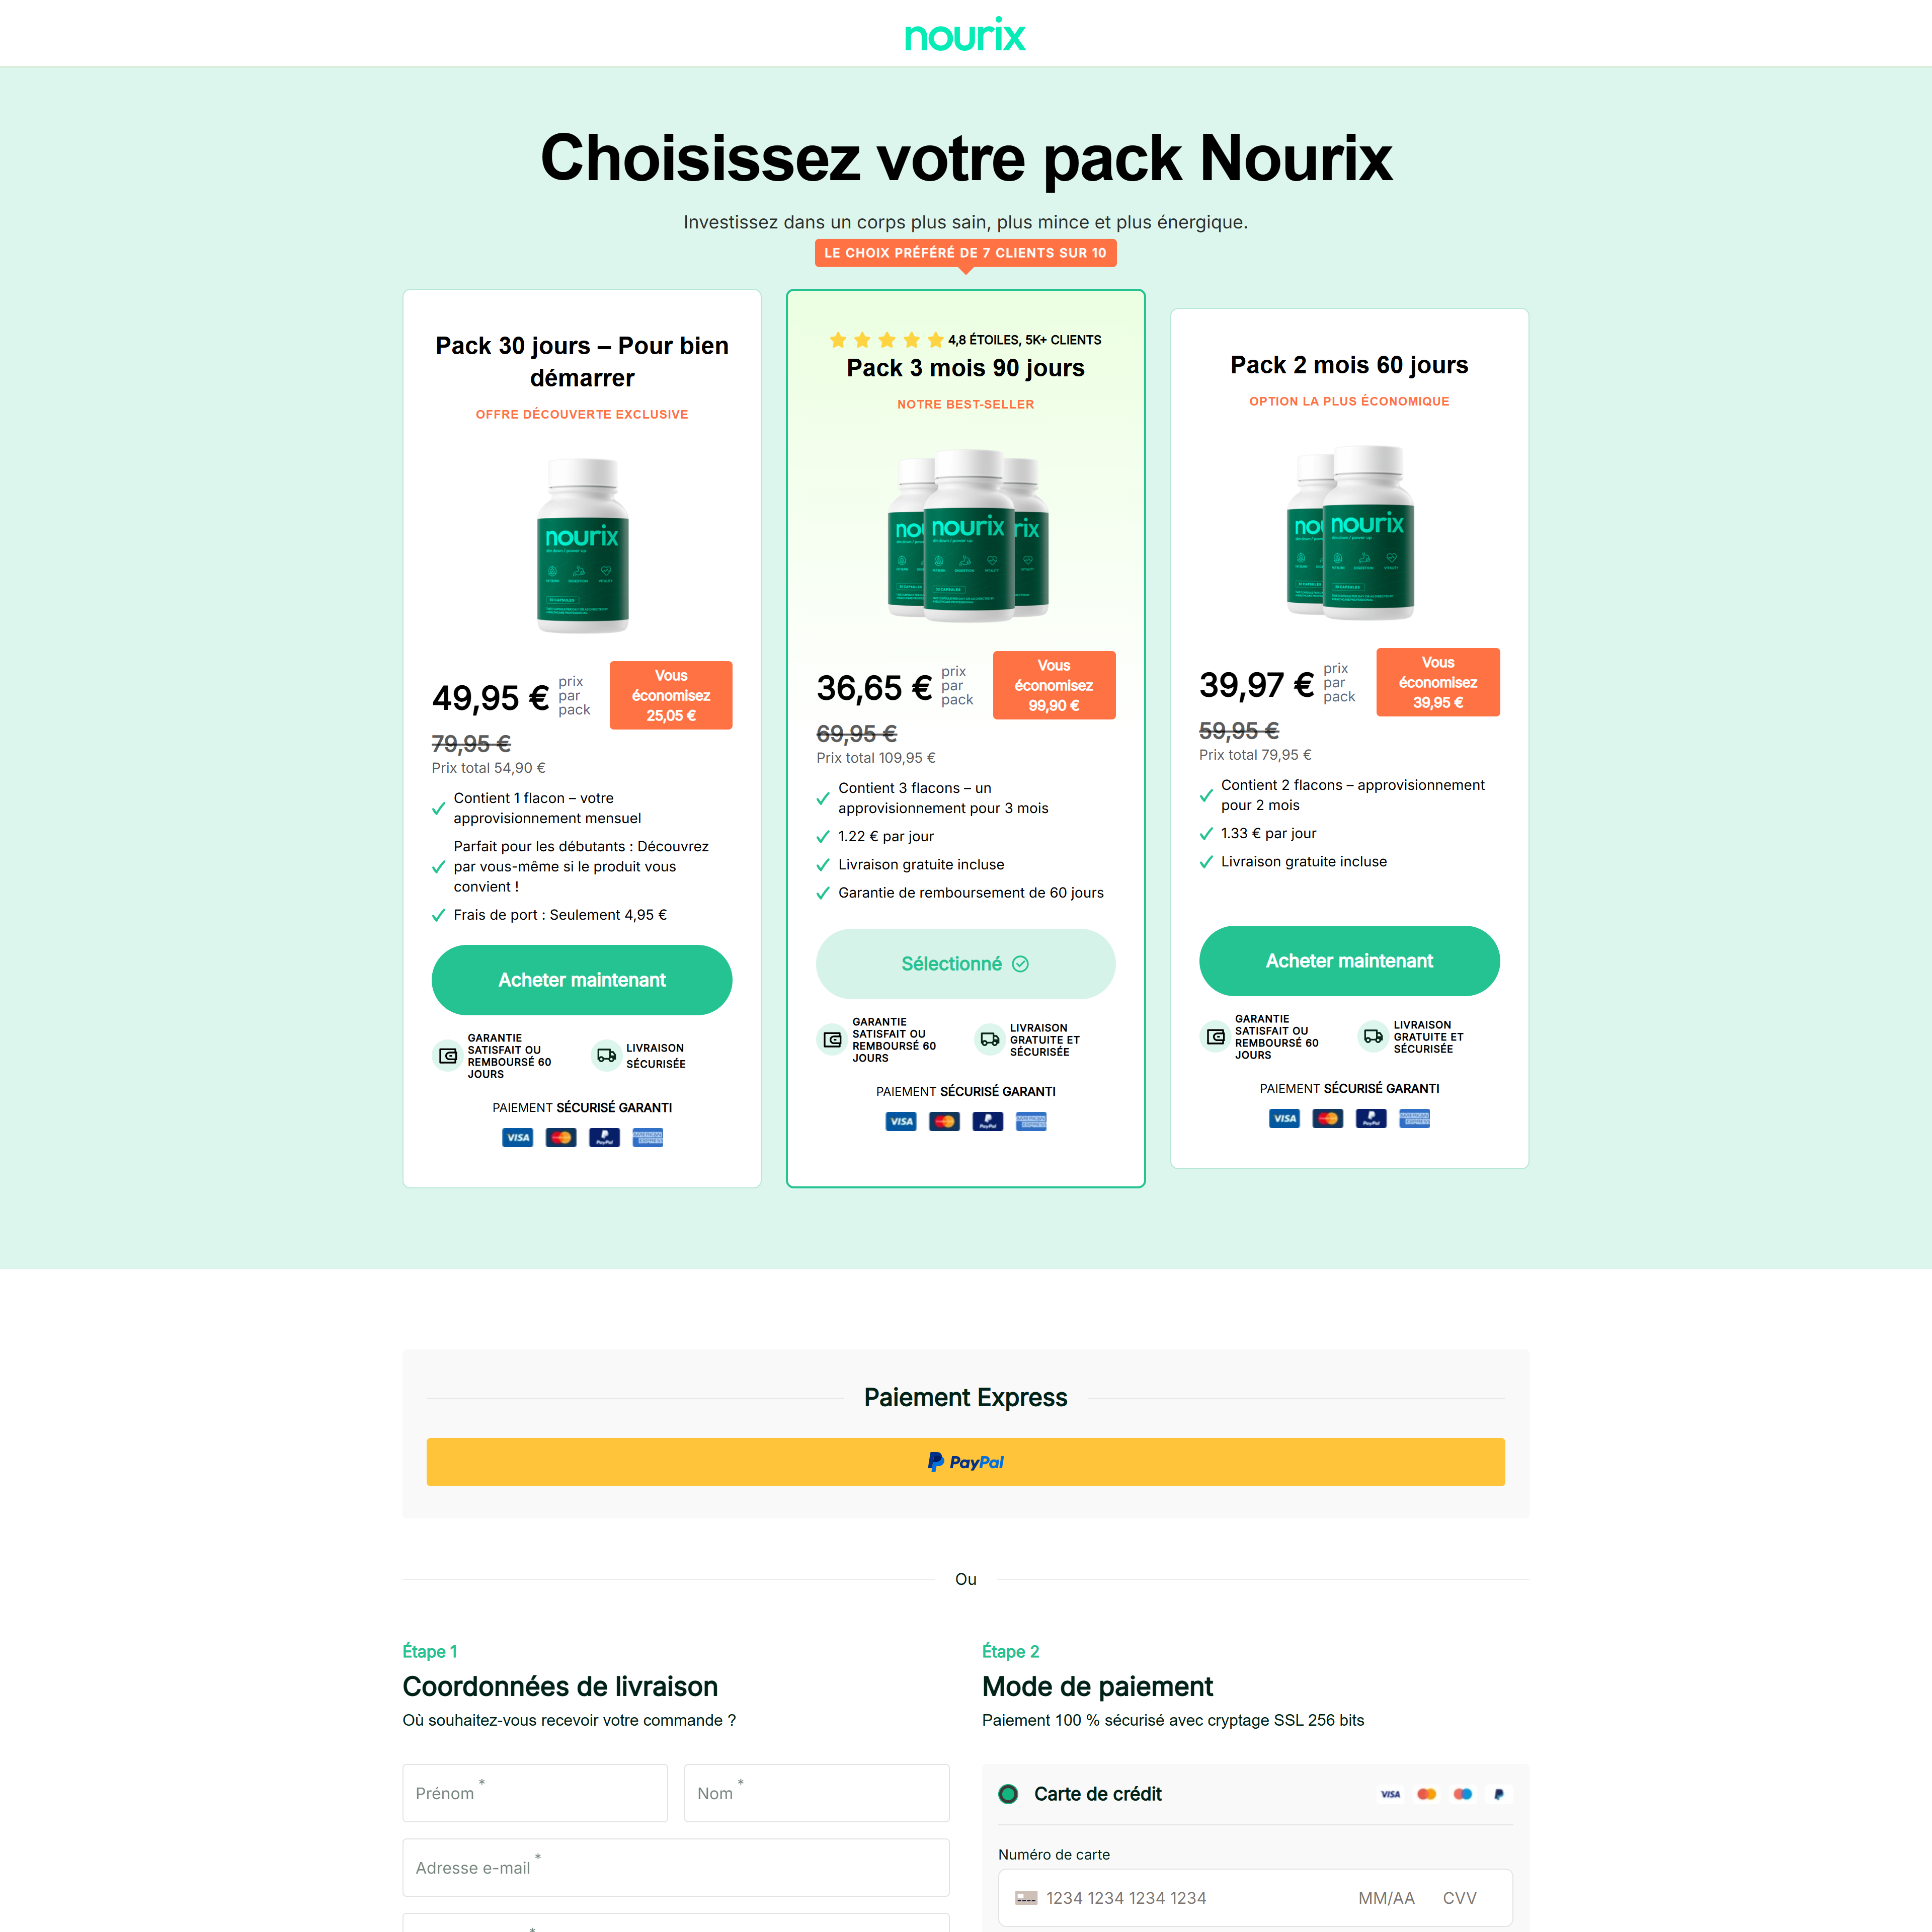Click the American Express icon under the 2-month pack

point(1414,1118)
